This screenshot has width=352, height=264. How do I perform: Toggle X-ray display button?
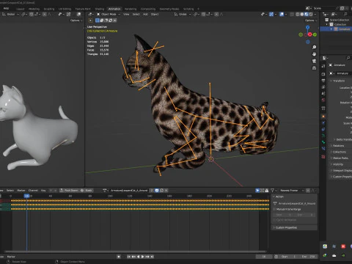[292, 15]
